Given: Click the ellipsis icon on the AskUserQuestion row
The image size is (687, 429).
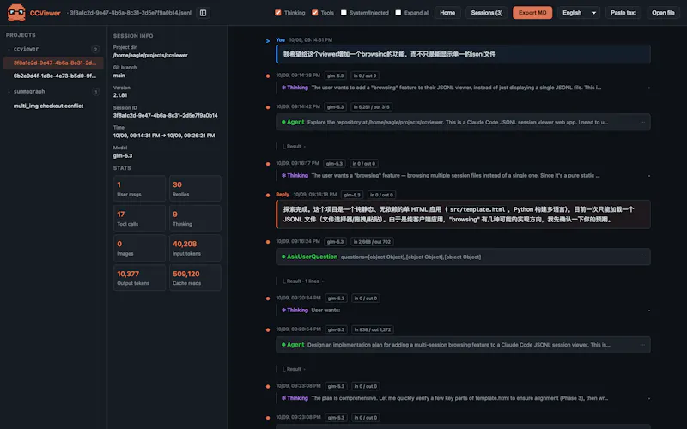Looking at the screenshot, I should (642, 257).
